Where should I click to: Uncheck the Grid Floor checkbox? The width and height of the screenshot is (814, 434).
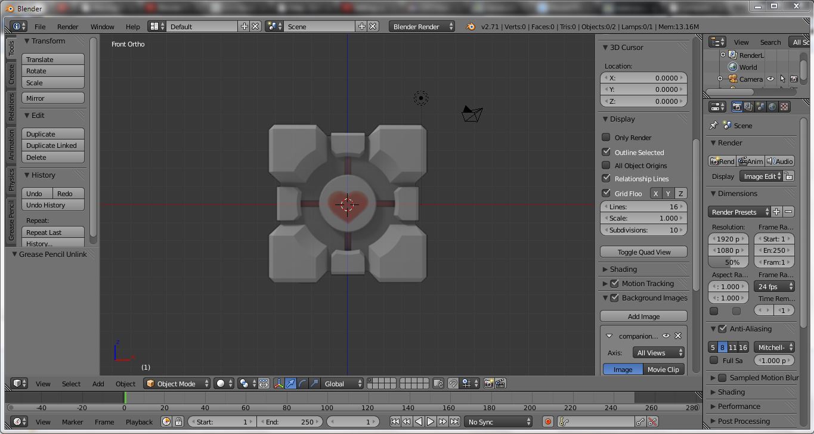(x=606, y=193)
